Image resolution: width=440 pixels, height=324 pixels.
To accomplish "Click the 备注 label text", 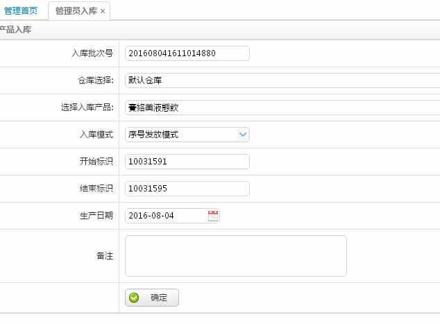I will (104, 256).
